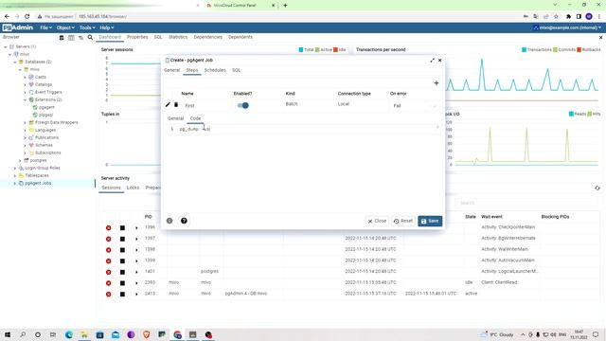This screenshot has height=341, width=606.
Task: Cancel active query for PID 1399
Action: [122, 261]
